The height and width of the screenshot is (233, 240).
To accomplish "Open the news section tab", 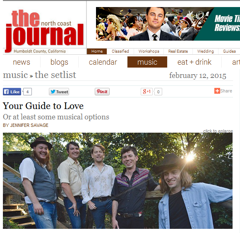I will tap(22, 62).
